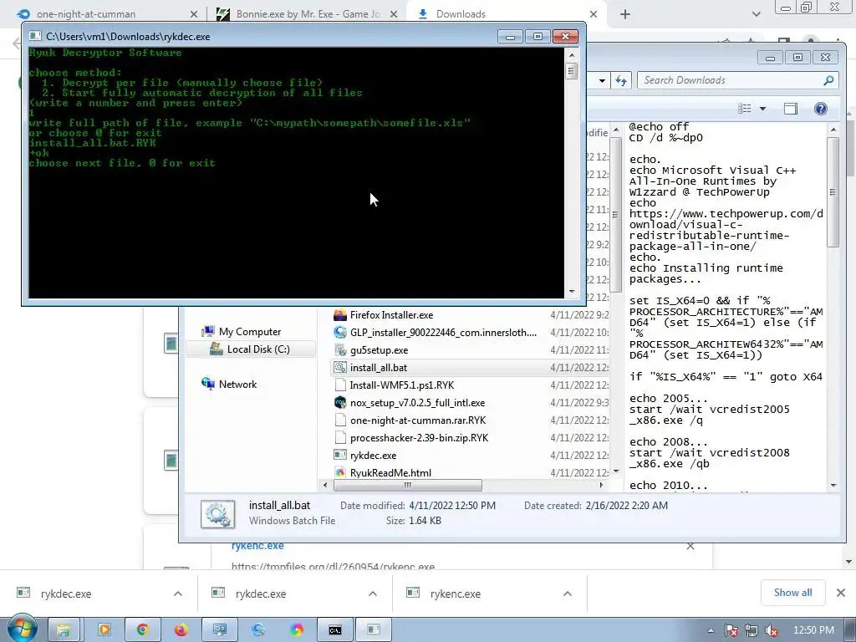This screenshot has width=856, height=642.
Task: Select one-night-at-cumman.rar.RYK file
Action: pyautogui.click(x=418, y=420)
